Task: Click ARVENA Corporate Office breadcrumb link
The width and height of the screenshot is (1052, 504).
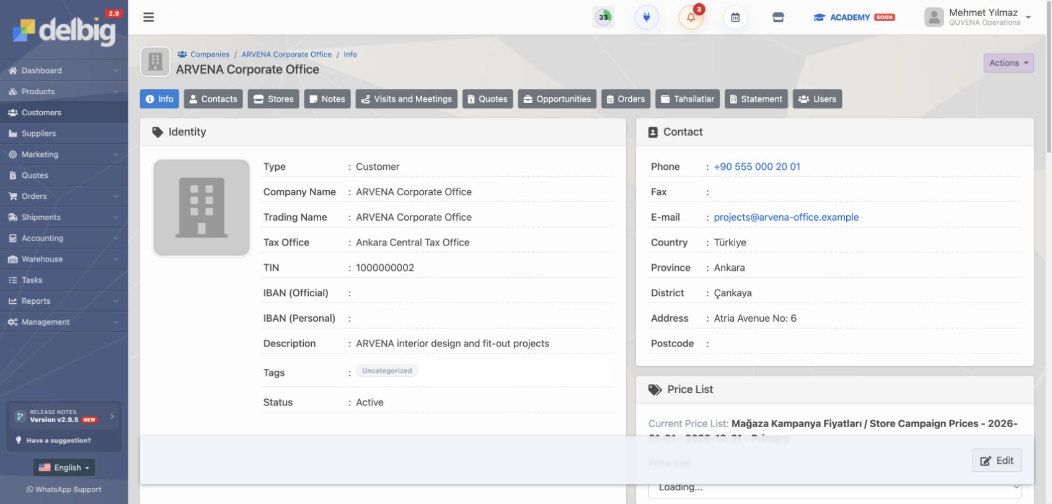Action: (x=286, y=55)
